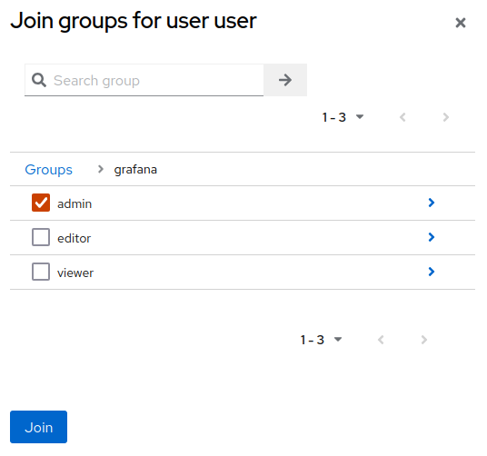Viewport: 487px width, 456px height.
Task: Expand admin subgroups with chevron
Action: 431,203
